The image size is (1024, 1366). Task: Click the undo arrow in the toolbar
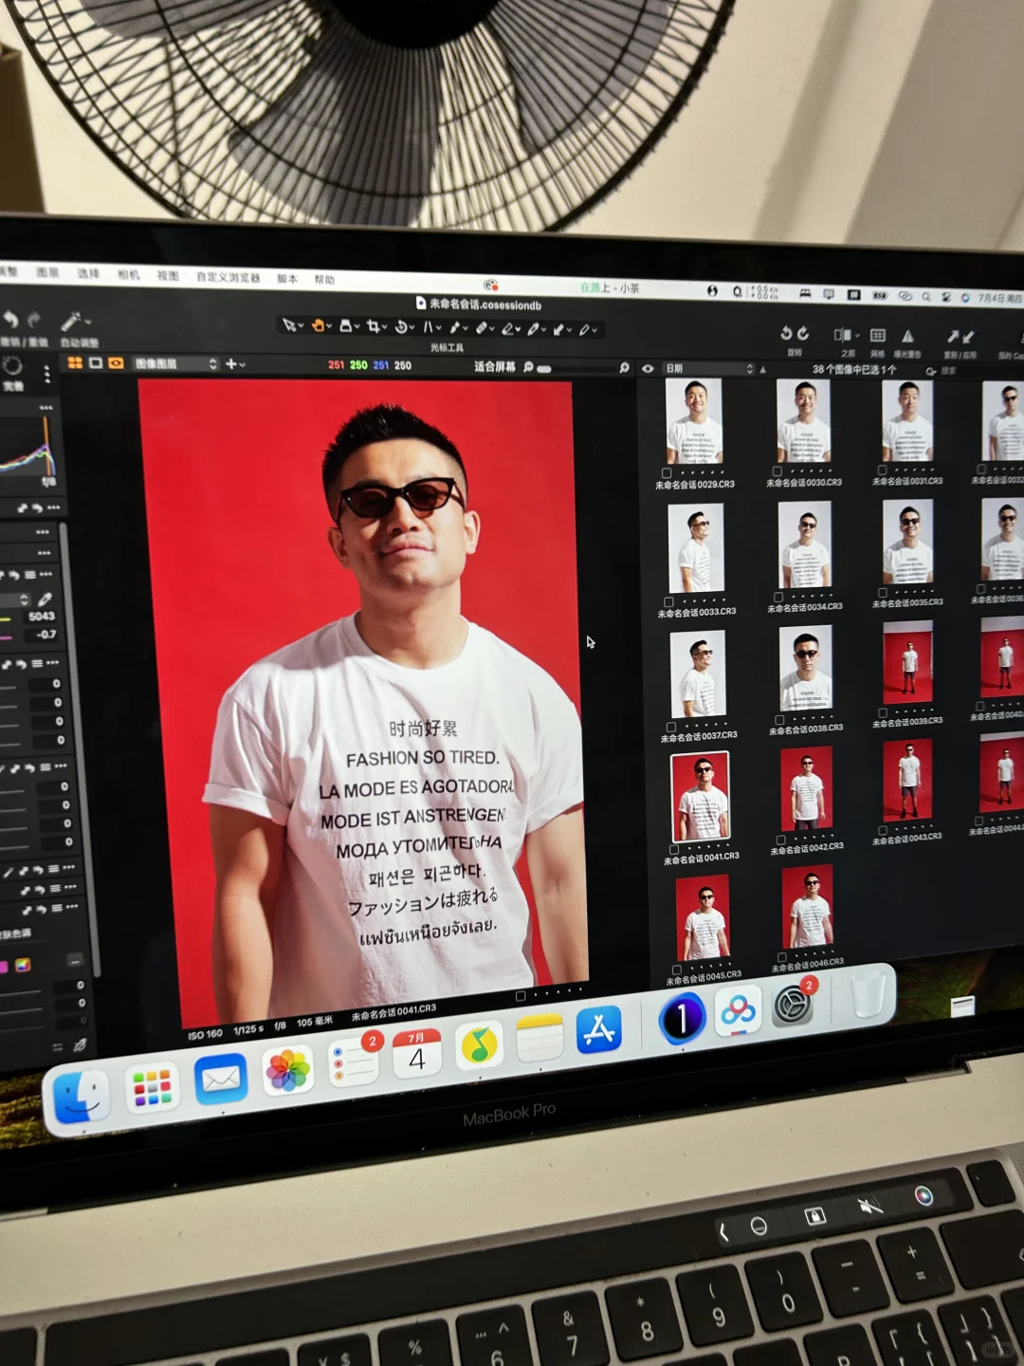click(x=10, y=320)
